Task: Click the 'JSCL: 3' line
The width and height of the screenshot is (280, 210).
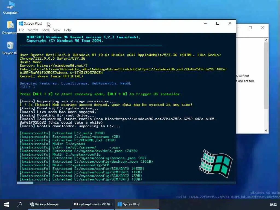Action: (27, 87)
